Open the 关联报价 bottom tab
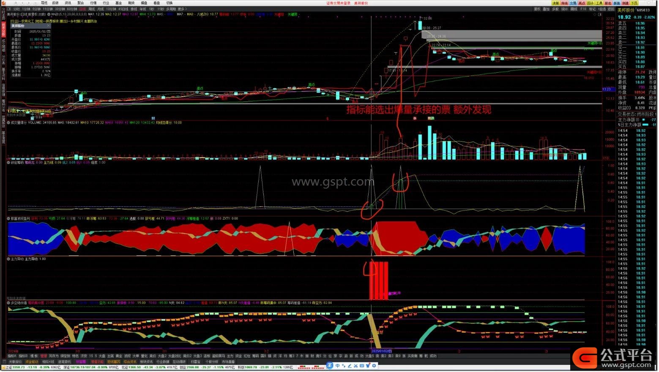 15,362
